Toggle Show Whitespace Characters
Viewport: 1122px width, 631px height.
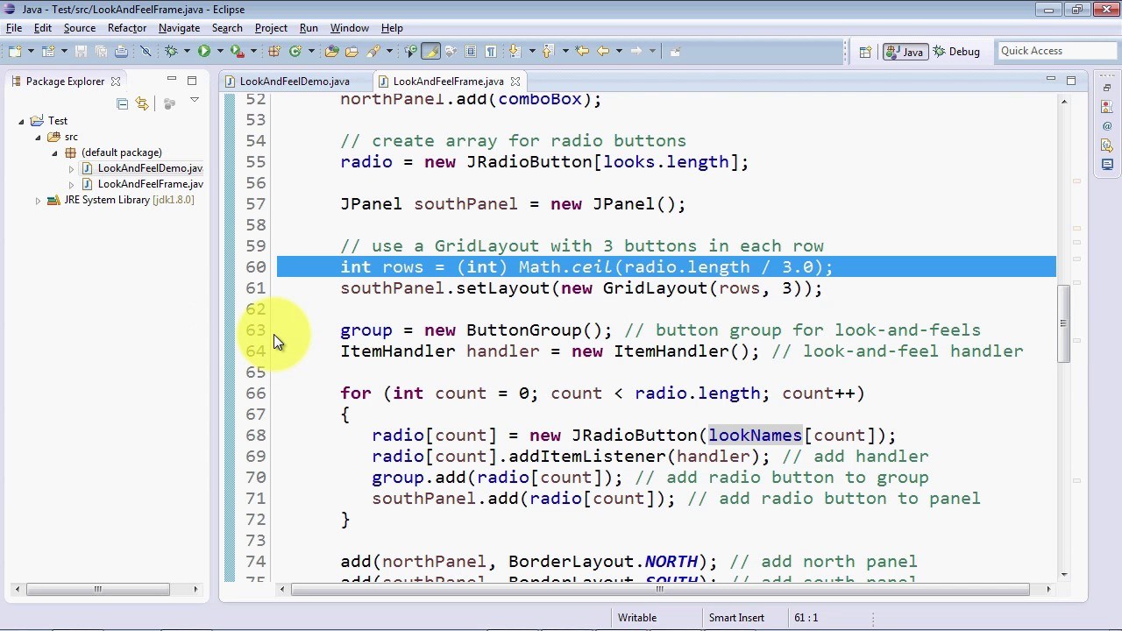click(x=491, y=51)
